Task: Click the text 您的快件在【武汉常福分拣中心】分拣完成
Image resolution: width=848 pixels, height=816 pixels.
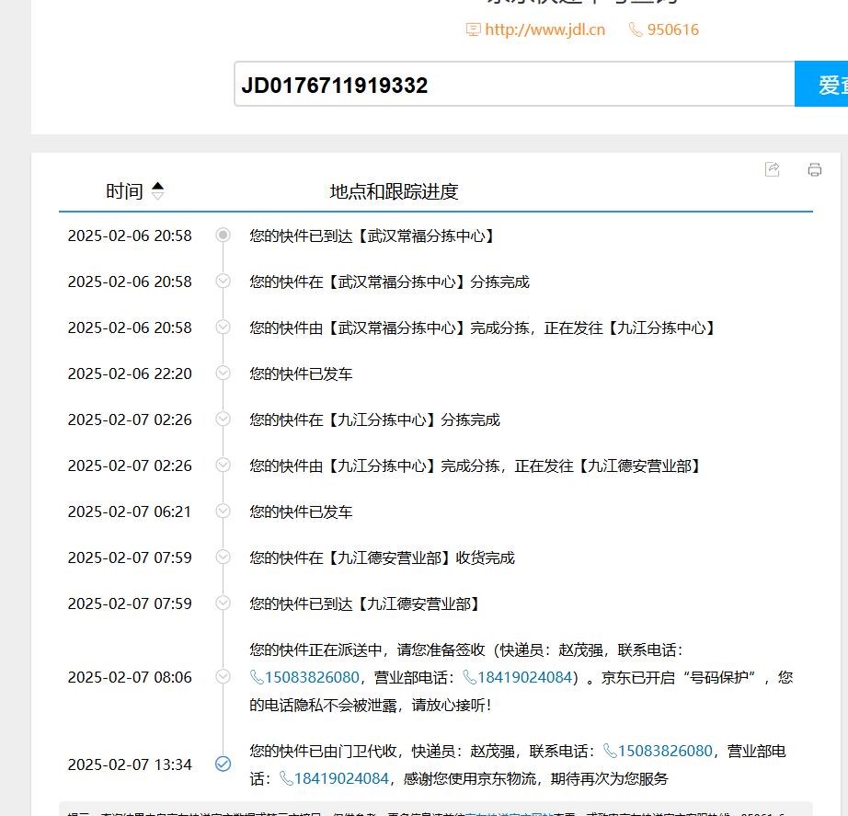Action: tap(389, 282)
